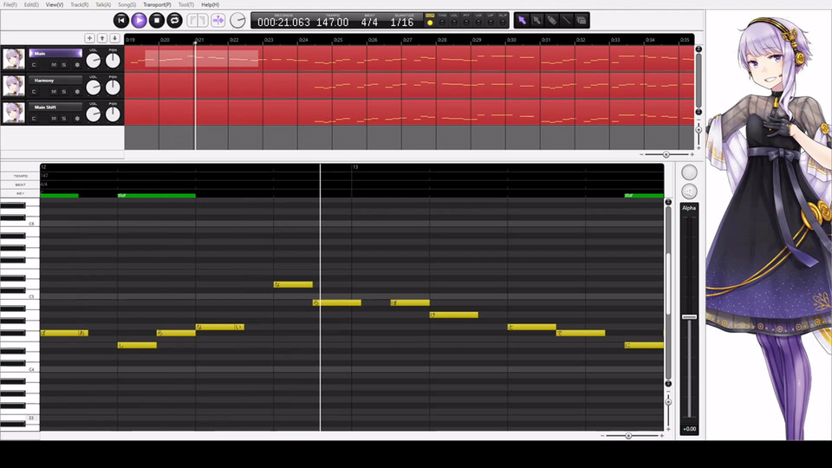Click the move track down arrow
832x468 pixels.
pyautogui.click(x=114, y=38)
